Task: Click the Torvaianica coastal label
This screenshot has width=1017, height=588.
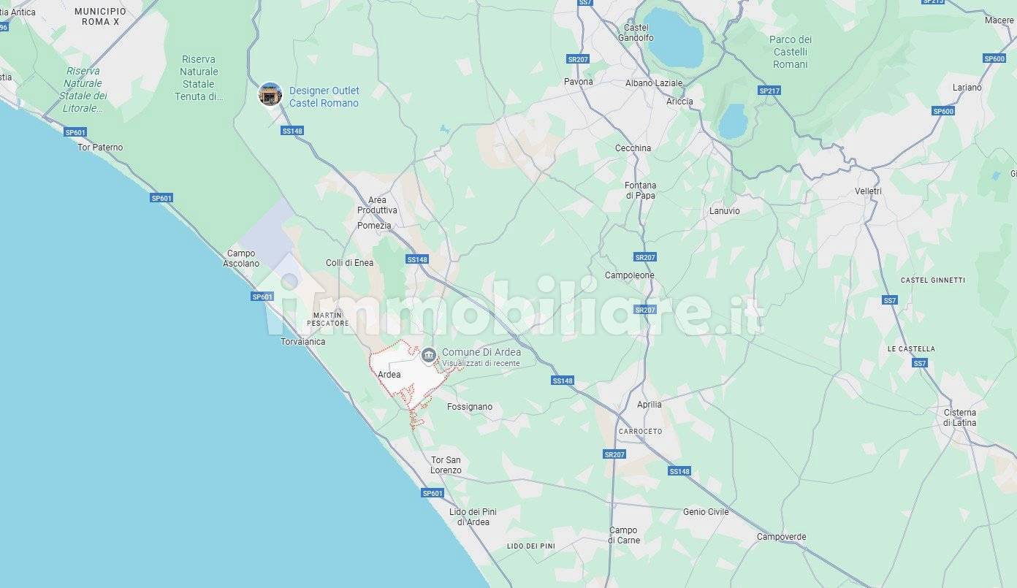Action: pos(303,342)
